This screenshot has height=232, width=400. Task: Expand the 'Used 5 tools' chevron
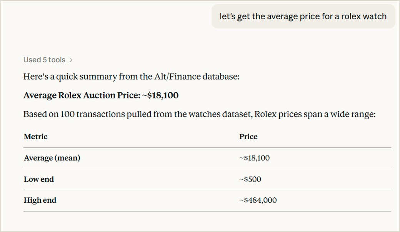coord(71,60)
